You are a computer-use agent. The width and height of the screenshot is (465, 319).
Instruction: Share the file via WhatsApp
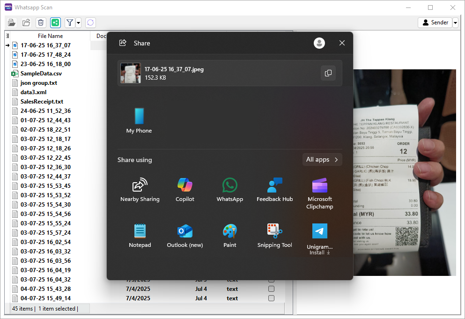coord(229,190)
